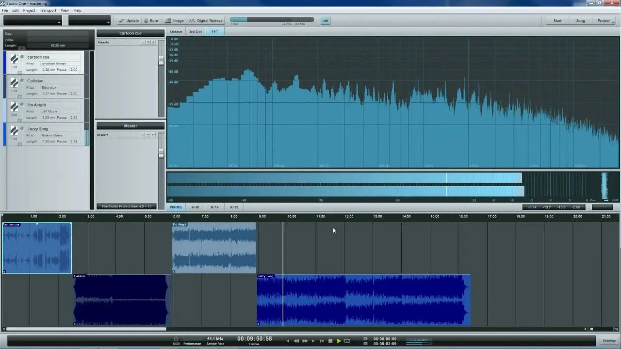Select the K-20 metering mode
Screen dimensions: 621x349
[195, 207]
